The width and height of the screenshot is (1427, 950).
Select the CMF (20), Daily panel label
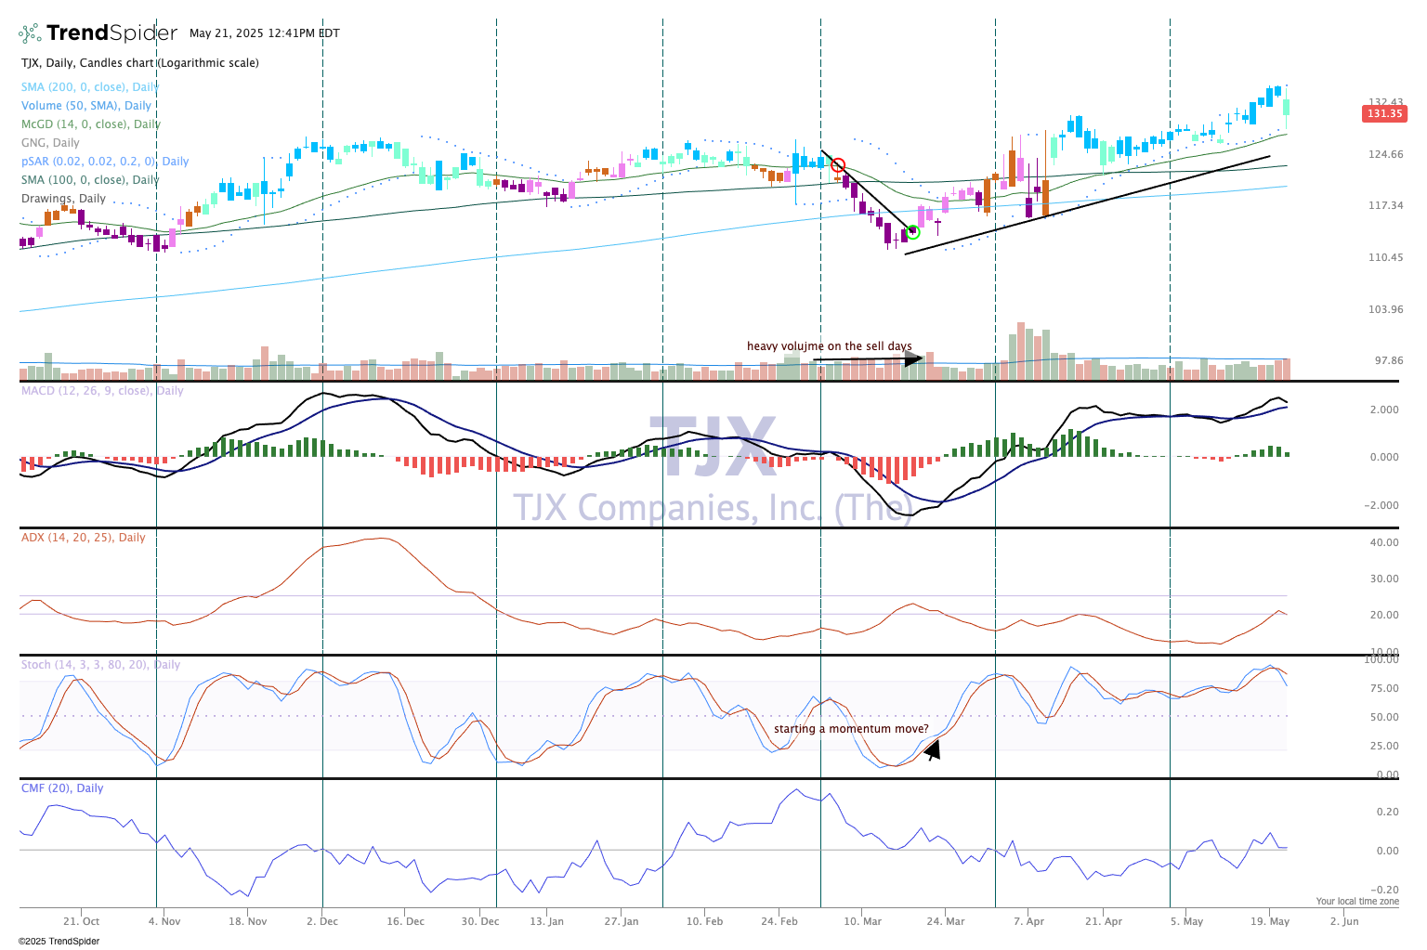[x=62, y=788]
